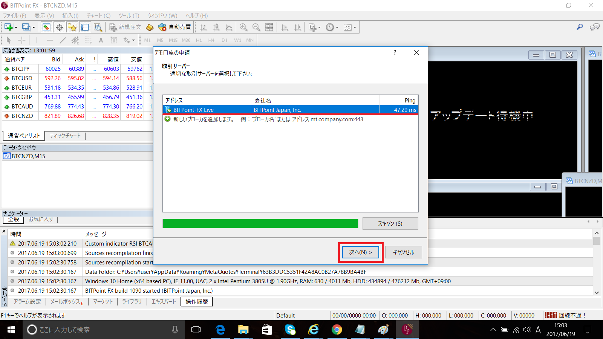Toggle the 自動売買 auto trading button
The width and height of the screenshot is (603, 339).
click(175, 27)
